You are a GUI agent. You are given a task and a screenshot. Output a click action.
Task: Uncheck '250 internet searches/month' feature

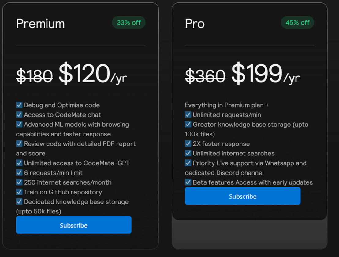[x=19, y=182]
